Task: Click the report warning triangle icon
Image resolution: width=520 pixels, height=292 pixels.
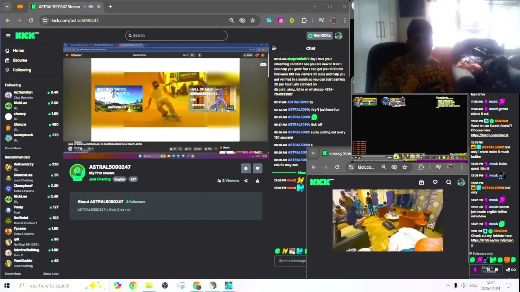Action: (257, 181)
